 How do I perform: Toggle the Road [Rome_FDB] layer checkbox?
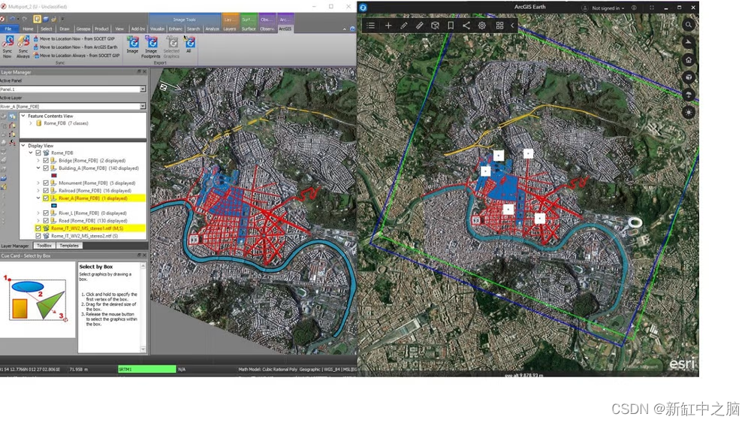46,221
